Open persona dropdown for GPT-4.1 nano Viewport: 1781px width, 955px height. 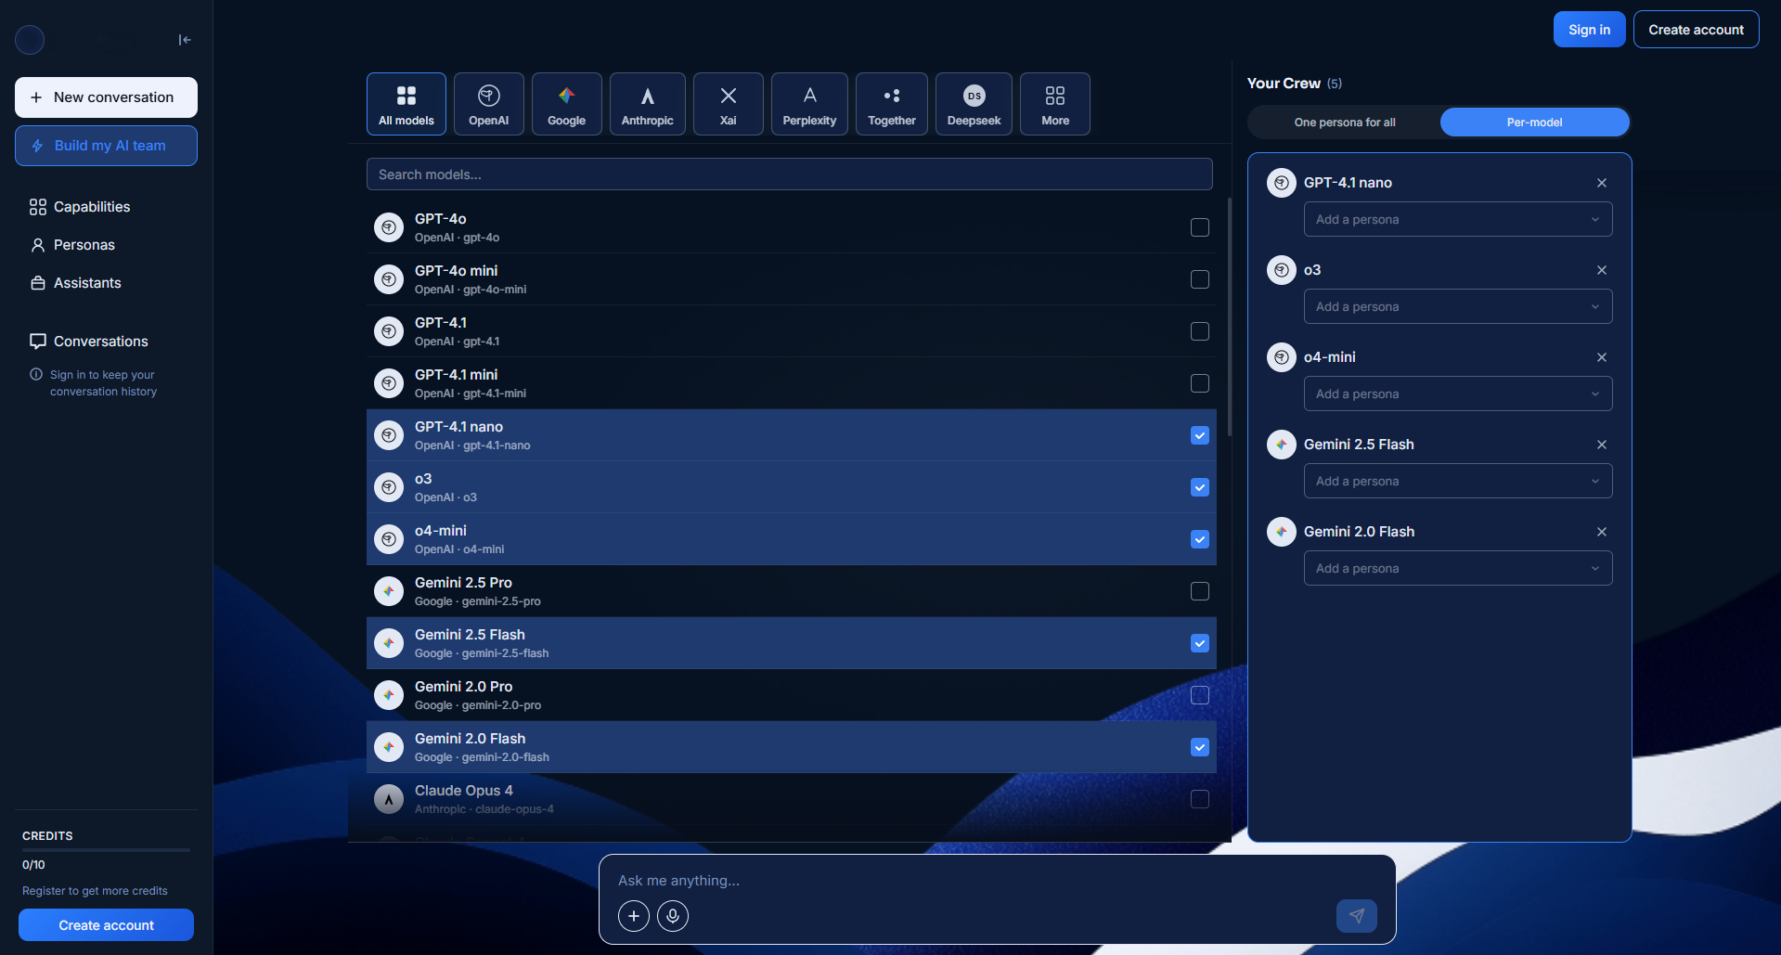coord(1458,220)
